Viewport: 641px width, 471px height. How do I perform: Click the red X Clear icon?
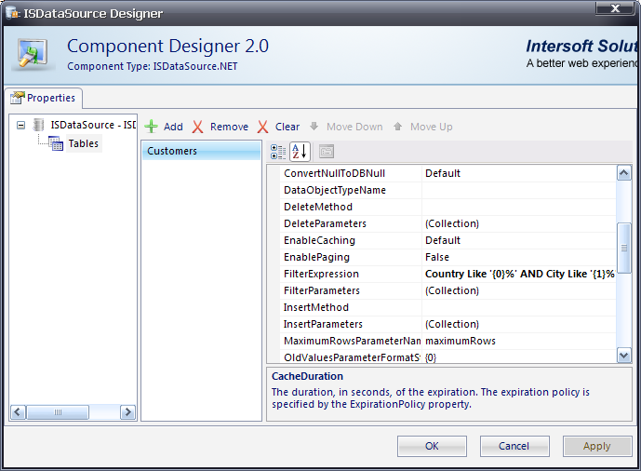click(x=263, y=127)
